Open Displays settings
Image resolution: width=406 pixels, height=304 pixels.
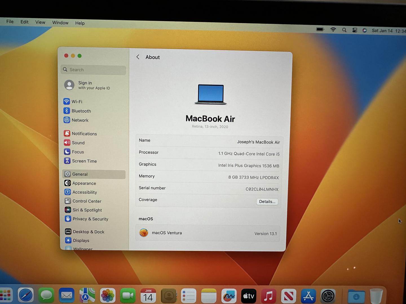pyautogui.click(x=77, y=240)
